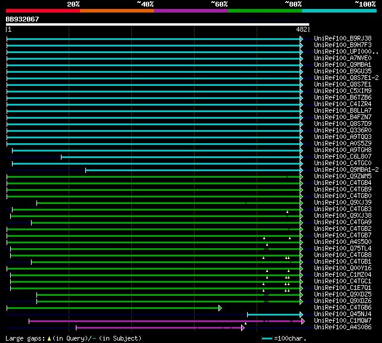Click the start tick of Q9XJ39 alignment
Screen dimensions: 382x343
click(x=37, y=203)
